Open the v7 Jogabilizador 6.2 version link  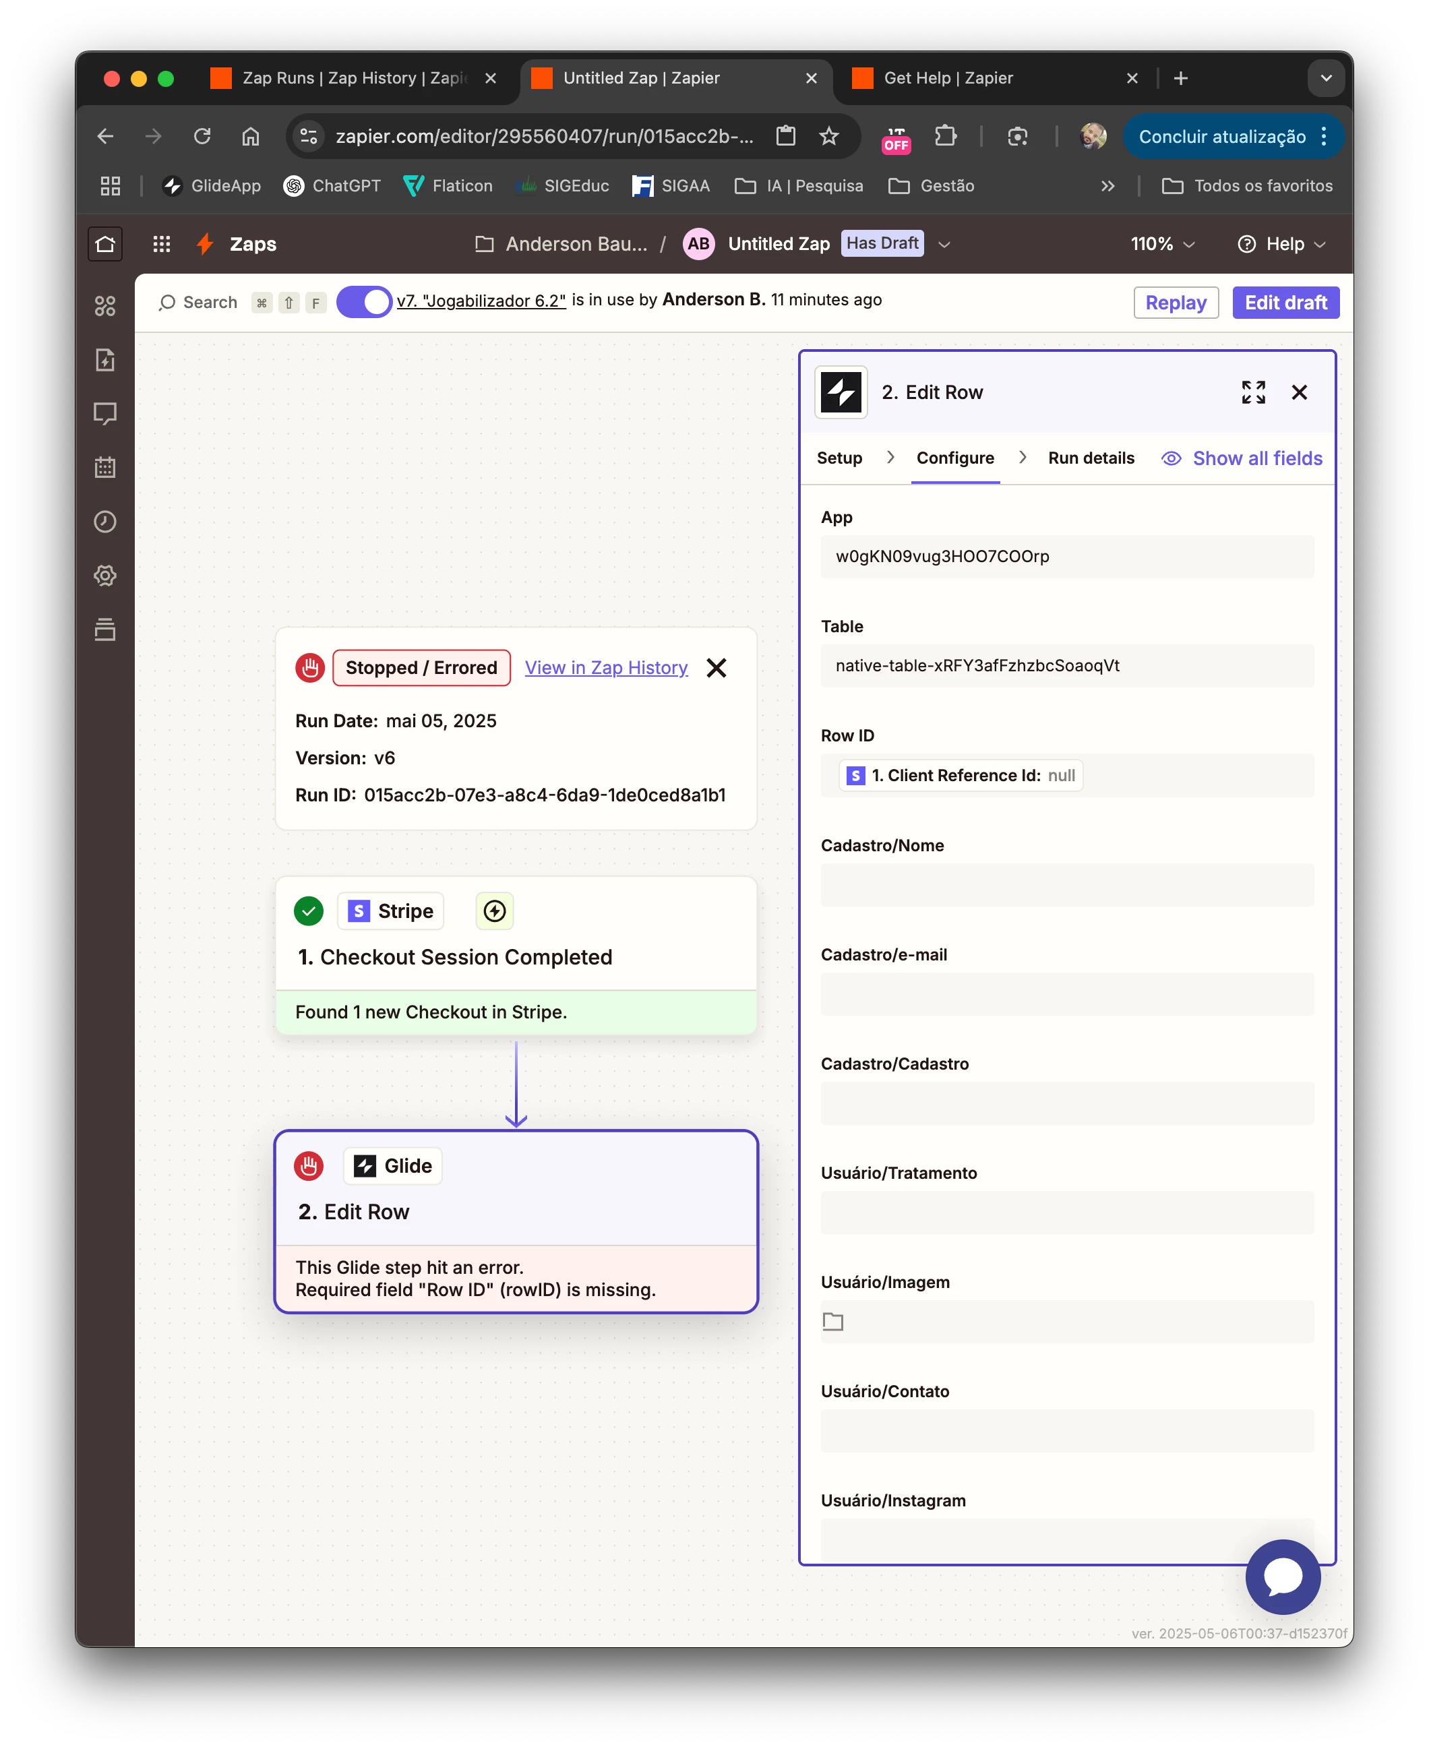coord(481,301)
